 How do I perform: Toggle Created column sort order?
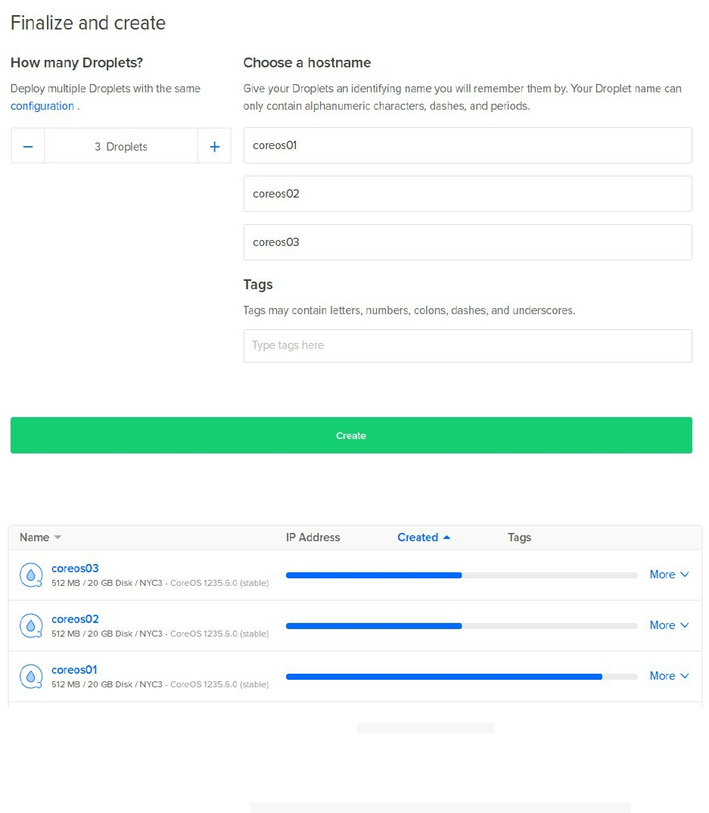pyautogui.click(x=424, y=537)
